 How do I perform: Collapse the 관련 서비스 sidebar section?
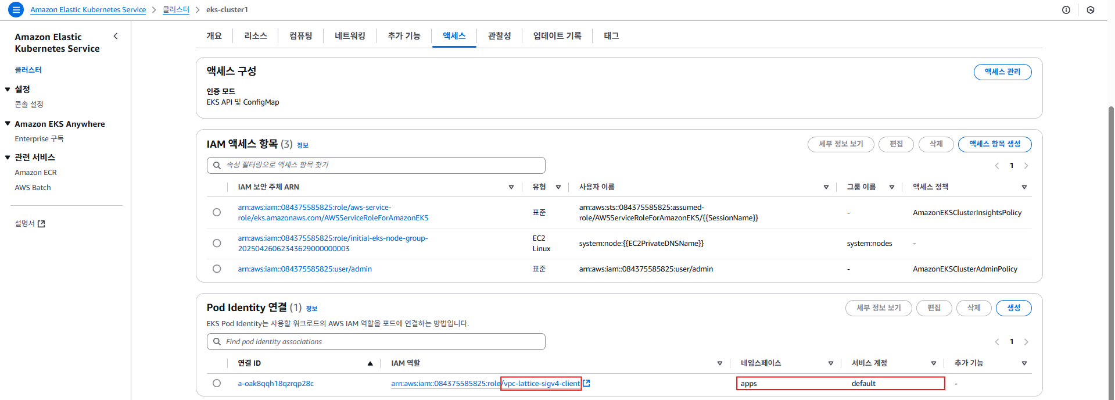tap(8, 157)
